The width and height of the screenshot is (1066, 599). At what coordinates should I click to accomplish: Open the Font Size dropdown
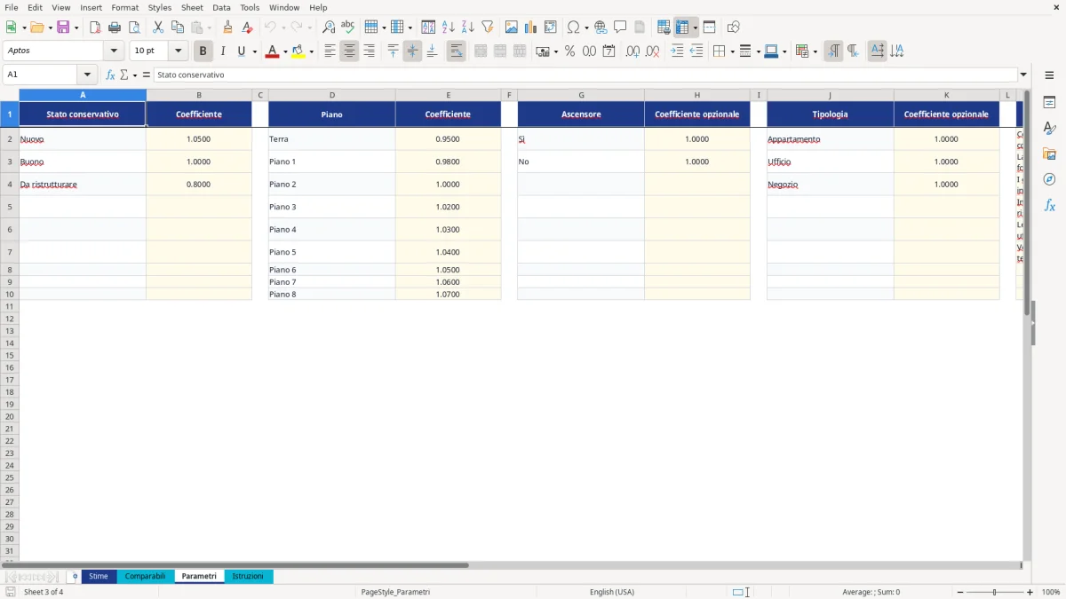[x=178, y=51]
